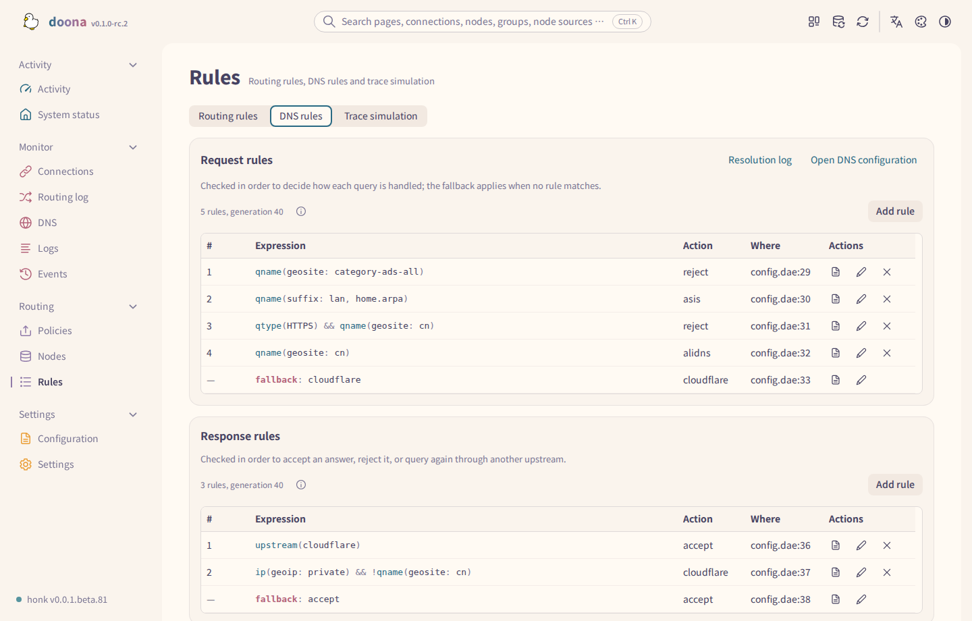Click the refresh icon in the header
The image size is (972, 621).
pos(863,22)
